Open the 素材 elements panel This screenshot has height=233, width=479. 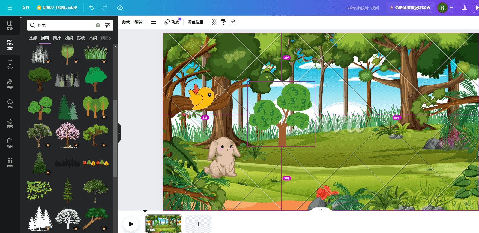pos(10,45)
